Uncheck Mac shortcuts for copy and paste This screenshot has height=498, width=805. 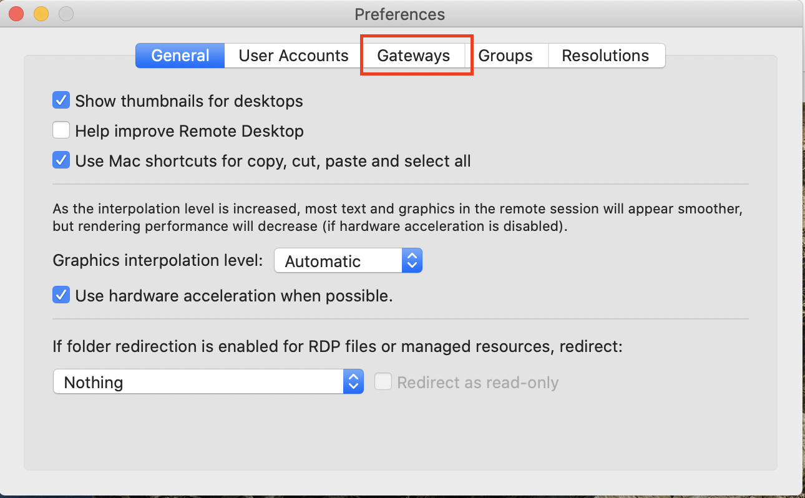(61, 160)
